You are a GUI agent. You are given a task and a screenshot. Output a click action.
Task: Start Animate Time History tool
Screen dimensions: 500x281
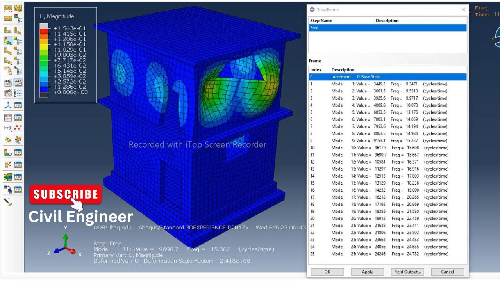coord(18,83)
